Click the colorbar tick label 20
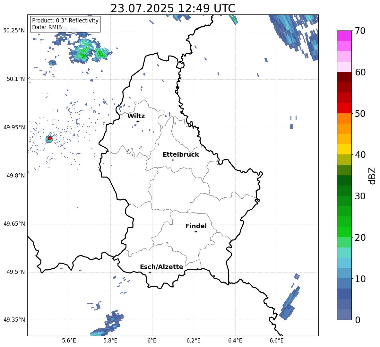The width and height of the screenshot is (380, 347). click(360, 238)
